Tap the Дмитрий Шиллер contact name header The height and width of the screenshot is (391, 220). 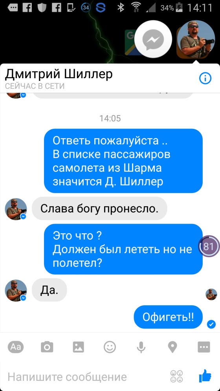(x=59, y=73)
